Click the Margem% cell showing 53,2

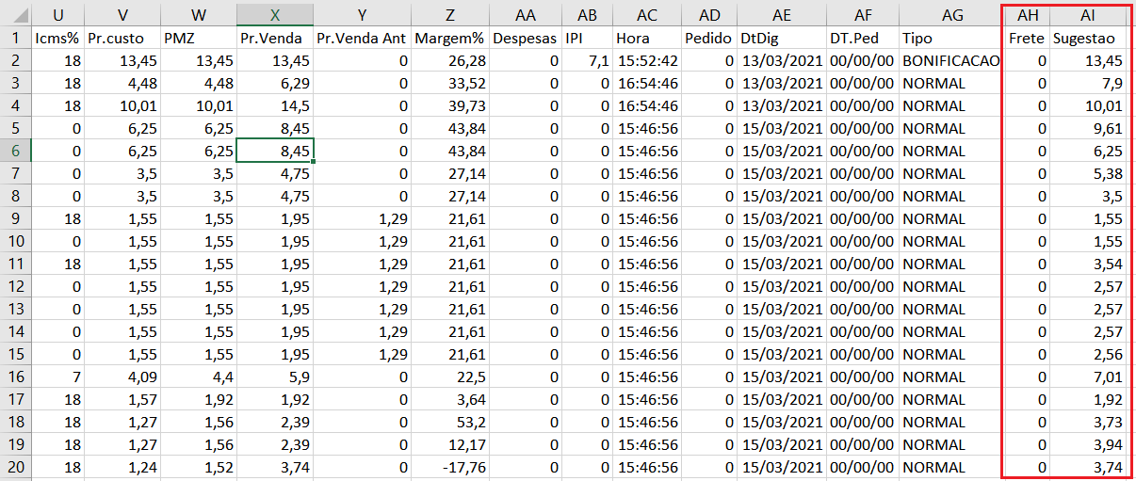coord(451,422)
